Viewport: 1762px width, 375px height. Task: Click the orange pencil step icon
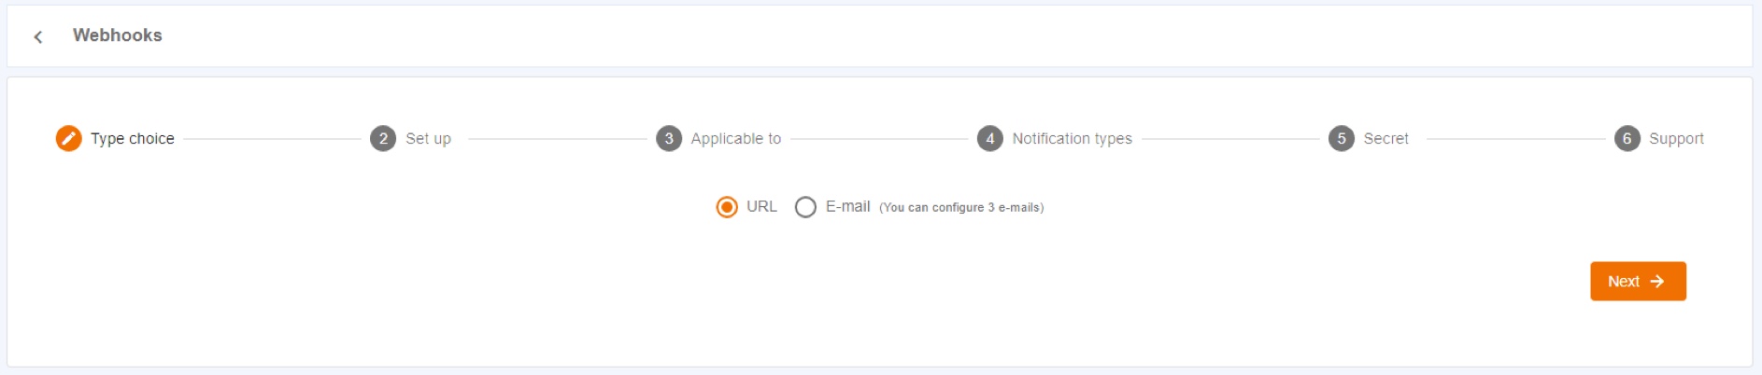pos(68,138)
